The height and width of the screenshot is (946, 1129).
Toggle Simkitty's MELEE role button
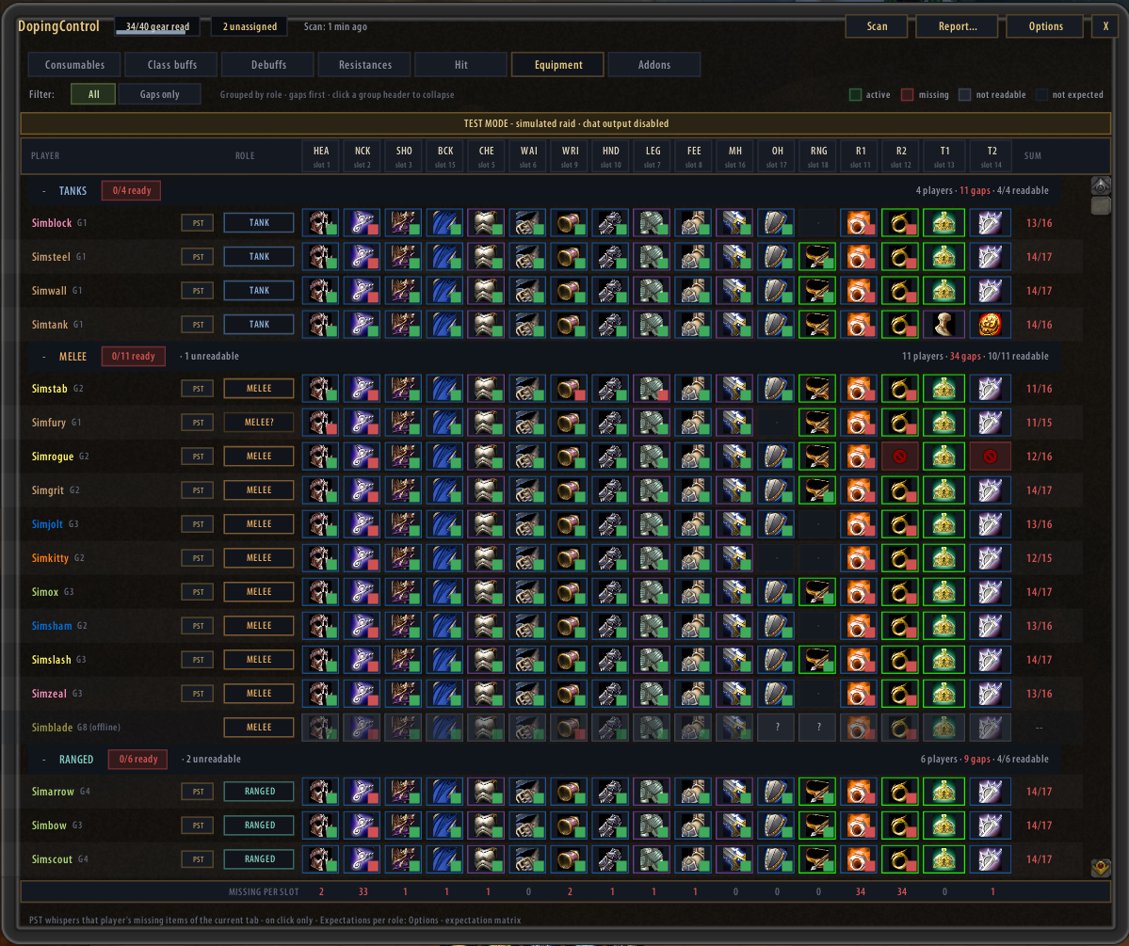tap(259, 558)
